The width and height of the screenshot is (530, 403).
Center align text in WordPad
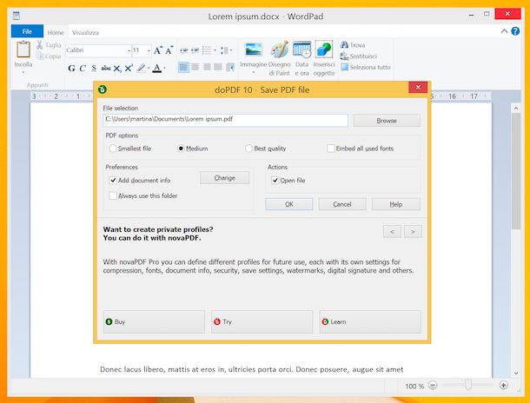[195, 67]
